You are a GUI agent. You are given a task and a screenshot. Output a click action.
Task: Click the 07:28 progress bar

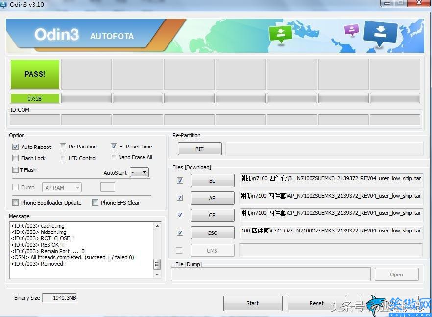35,98
